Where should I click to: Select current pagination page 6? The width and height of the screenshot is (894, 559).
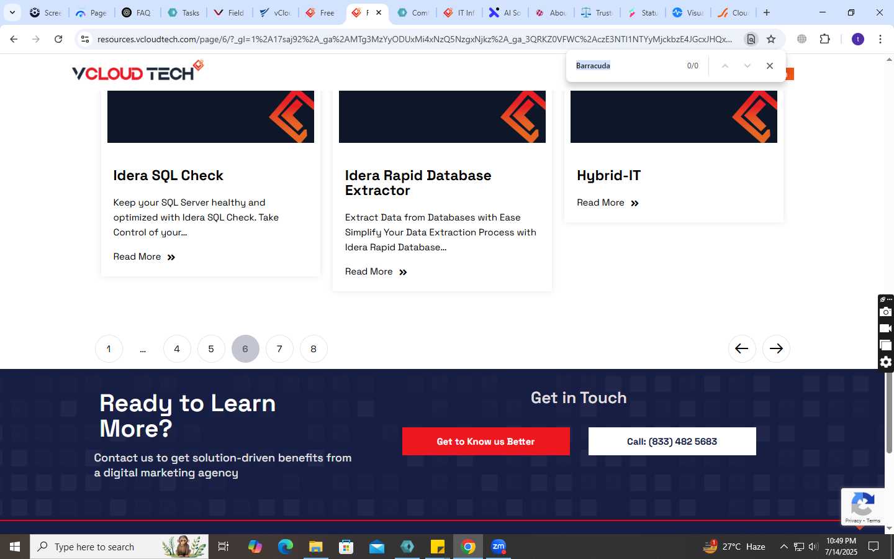click(245, 348)
